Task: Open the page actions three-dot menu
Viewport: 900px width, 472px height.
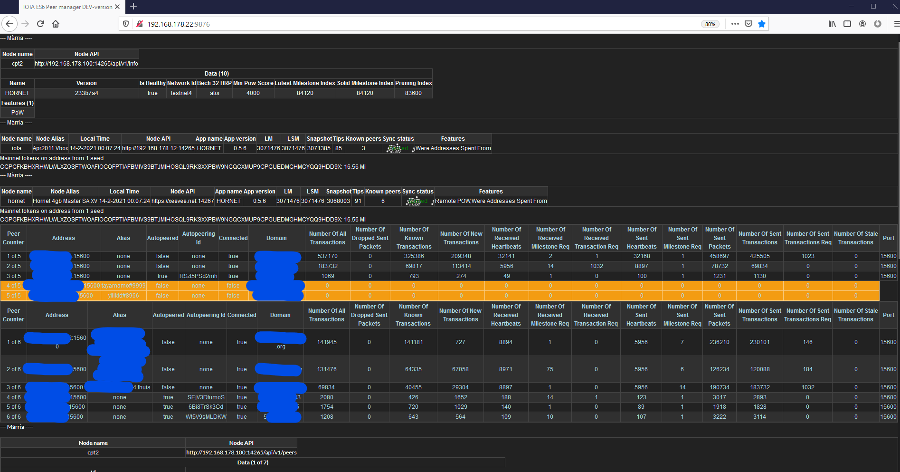Action: [x=735, y=24]
